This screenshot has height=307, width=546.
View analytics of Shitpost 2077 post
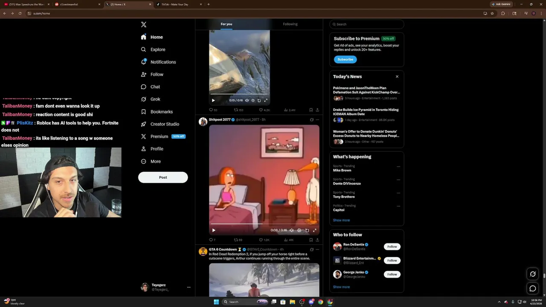(289, 240)
